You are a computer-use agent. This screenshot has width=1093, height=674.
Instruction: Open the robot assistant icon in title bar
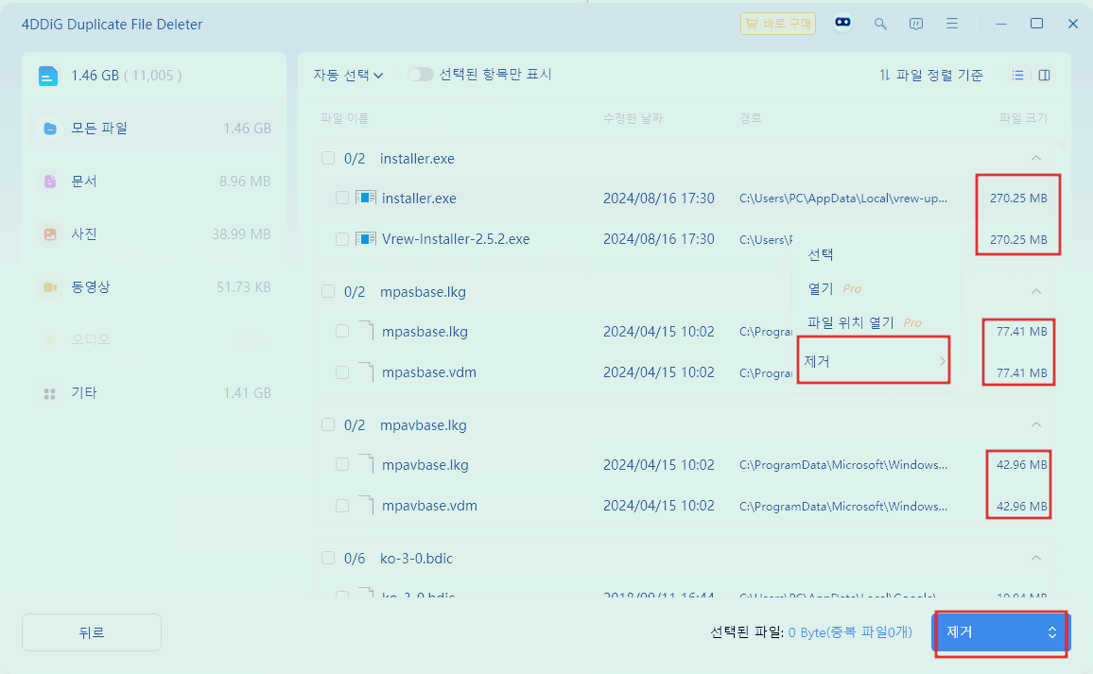(x=842, y=23)
